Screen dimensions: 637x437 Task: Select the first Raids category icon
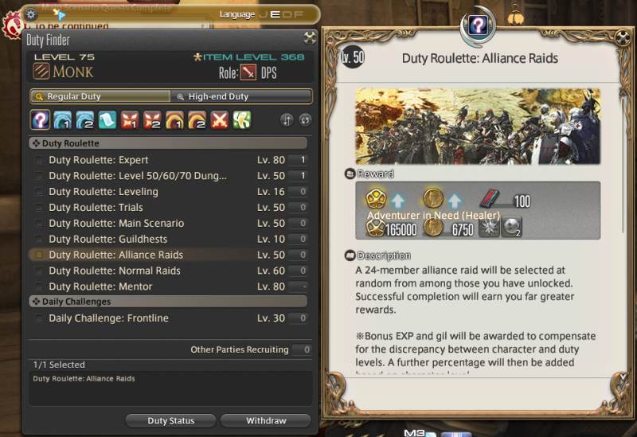[174, 120]
